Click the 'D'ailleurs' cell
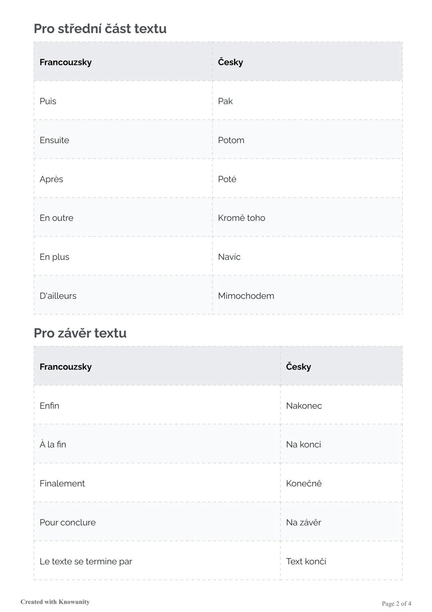432x612 pixels. point(58,296)
